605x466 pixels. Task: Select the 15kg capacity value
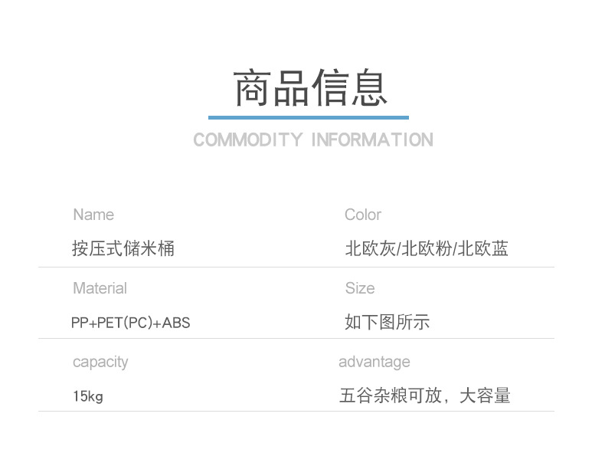[x=87, y=396]
